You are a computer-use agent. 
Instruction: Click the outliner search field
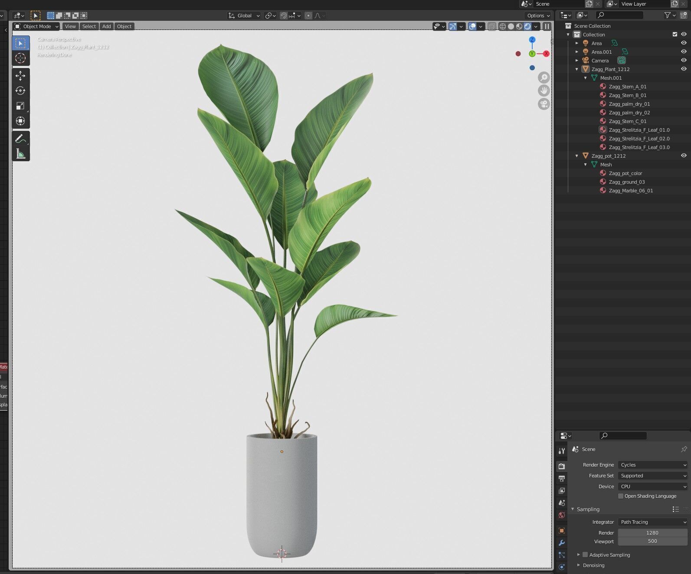coord(620,15)
